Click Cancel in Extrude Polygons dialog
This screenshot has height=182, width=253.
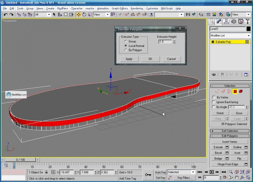[x=171, y=59]
